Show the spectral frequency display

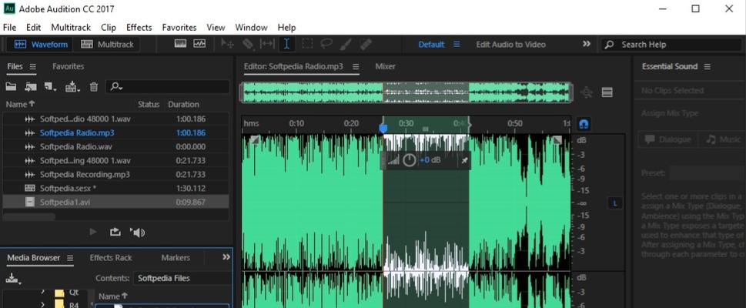pyautogui.click(x=180, y=44)
